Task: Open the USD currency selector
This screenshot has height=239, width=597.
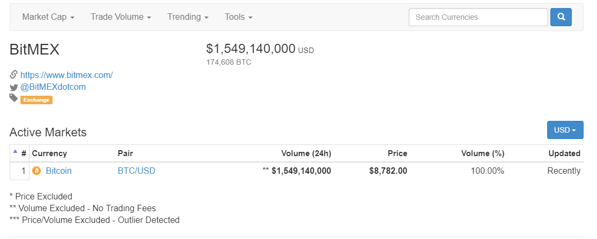Action: coord(565,130)
